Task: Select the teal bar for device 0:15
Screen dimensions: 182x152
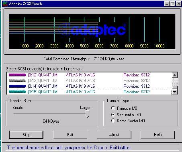Action: click(x=17, y=92)
